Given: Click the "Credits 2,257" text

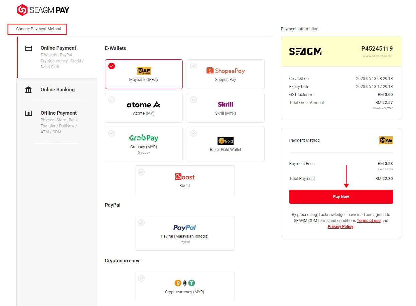Looking at the screenshot, I should [x=383, y=108].
